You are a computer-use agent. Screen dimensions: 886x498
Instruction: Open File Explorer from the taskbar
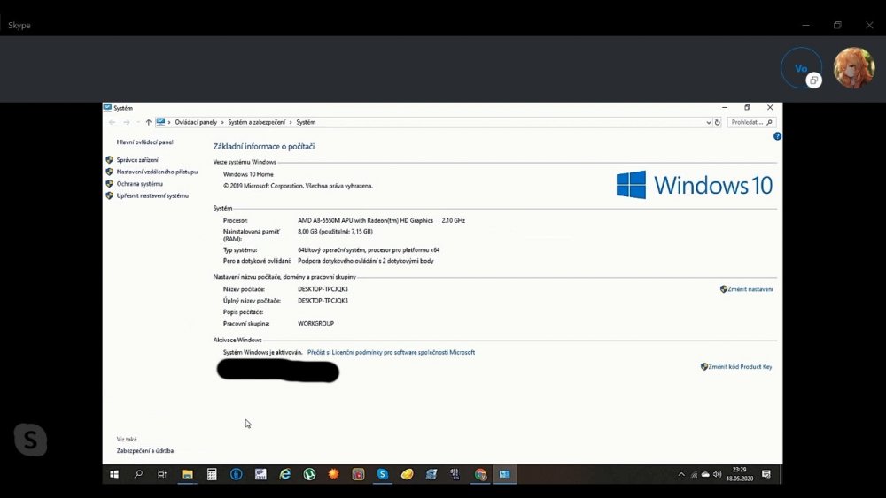point(187,474)
